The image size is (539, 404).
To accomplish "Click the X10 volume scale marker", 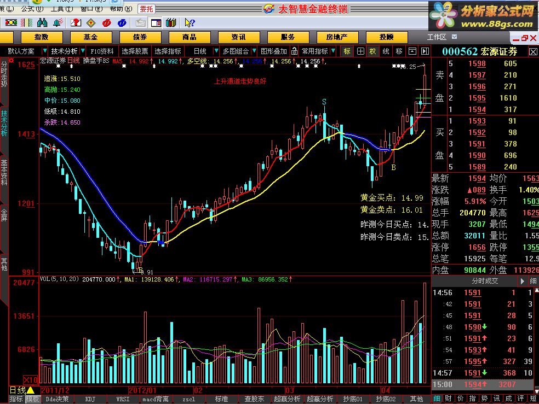I will (x=30, y=379).
